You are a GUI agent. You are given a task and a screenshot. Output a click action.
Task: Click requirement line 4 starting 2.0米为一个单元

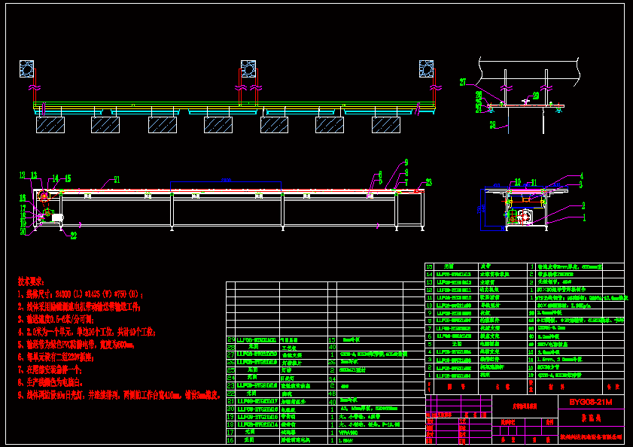tap(87, 332)
